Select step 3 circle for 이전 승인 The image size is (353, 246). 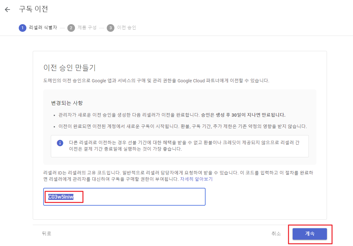pyautogui.click(x=111, y=28)
